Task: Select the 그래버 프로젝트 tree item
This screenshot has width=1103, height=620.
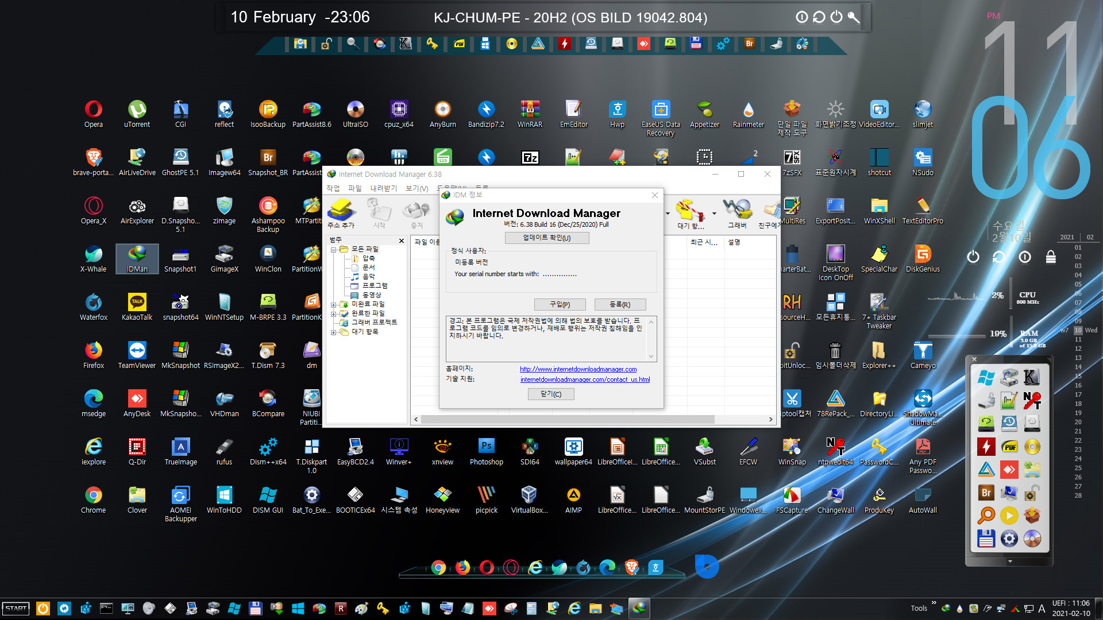Action: (374, 323)
